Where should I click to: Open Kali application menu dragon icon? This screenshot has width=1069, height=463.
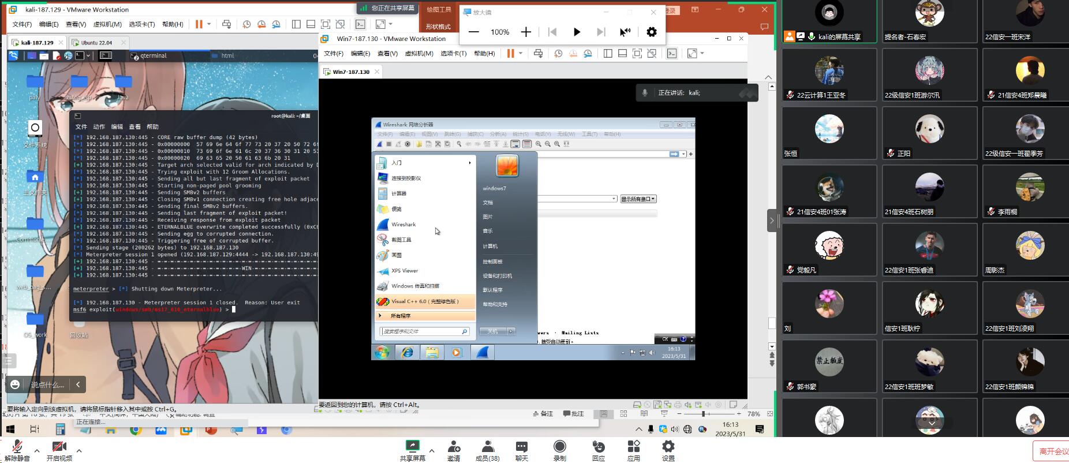pos(13,55)
